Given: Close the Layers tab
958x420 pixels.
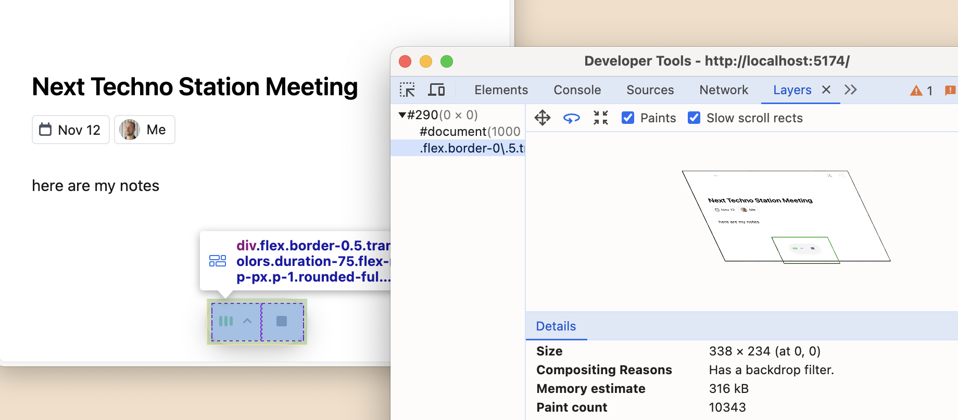Looking at the screenshot, I should 826,90.
